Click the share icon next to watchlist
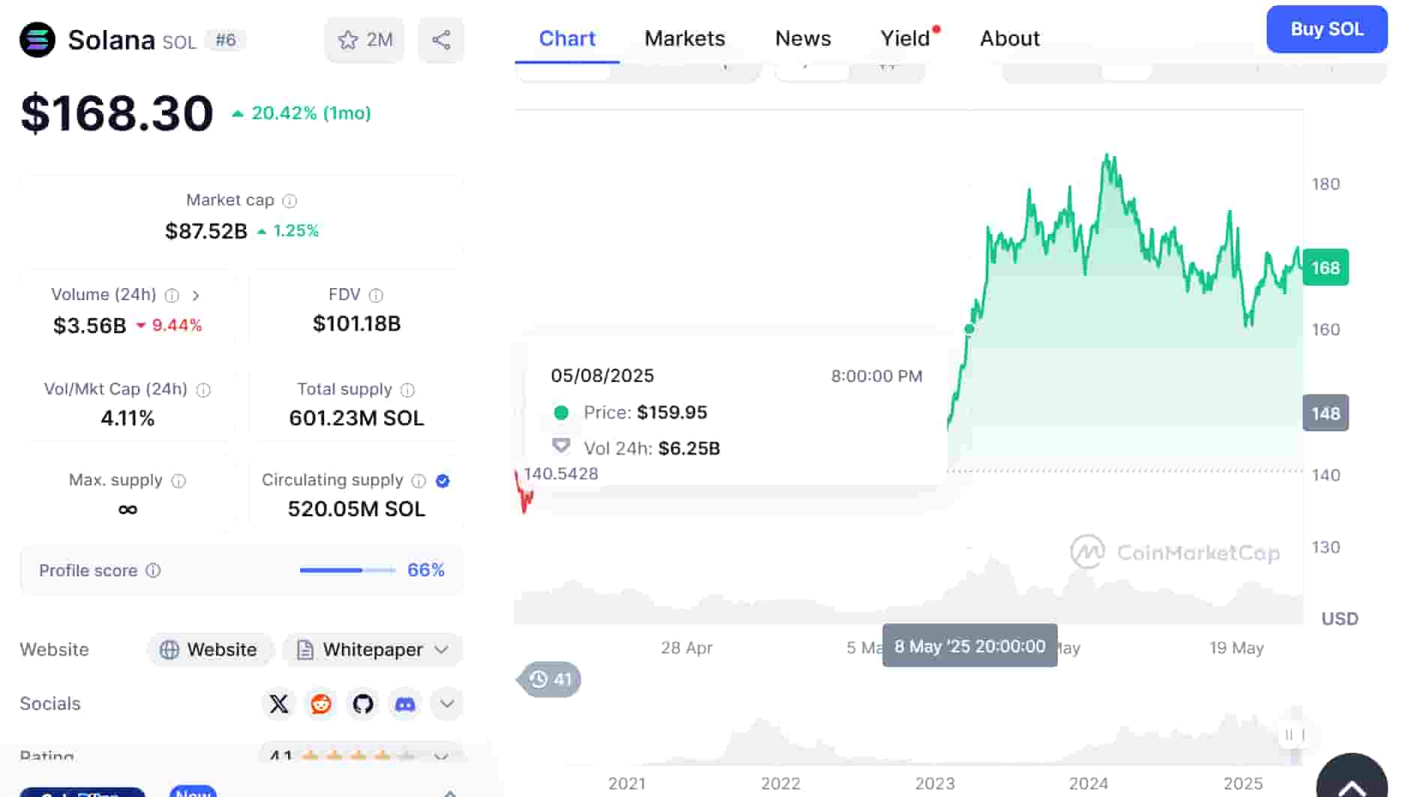This screenshot has width=1404, height=797. [441, 40]
